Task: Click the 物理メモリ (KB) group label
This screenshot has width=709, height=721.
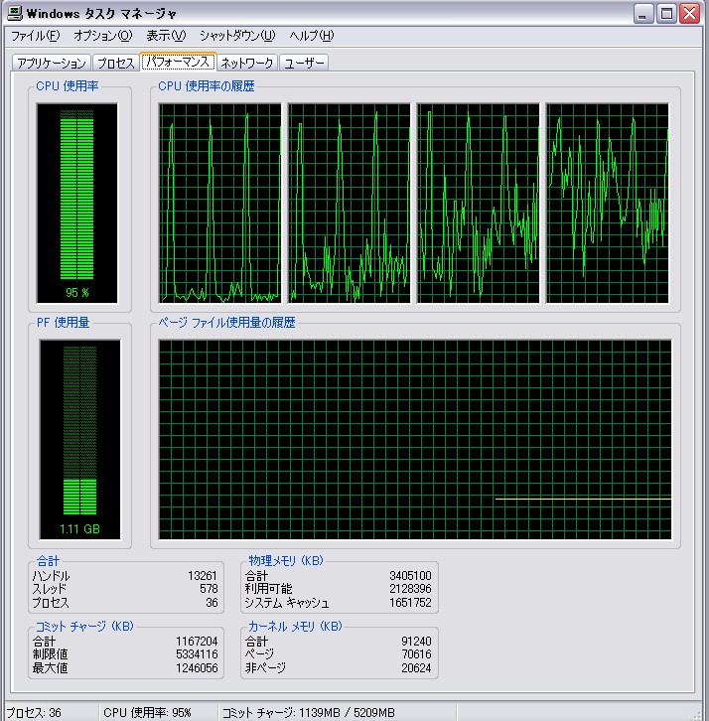Action: [286, 560]
